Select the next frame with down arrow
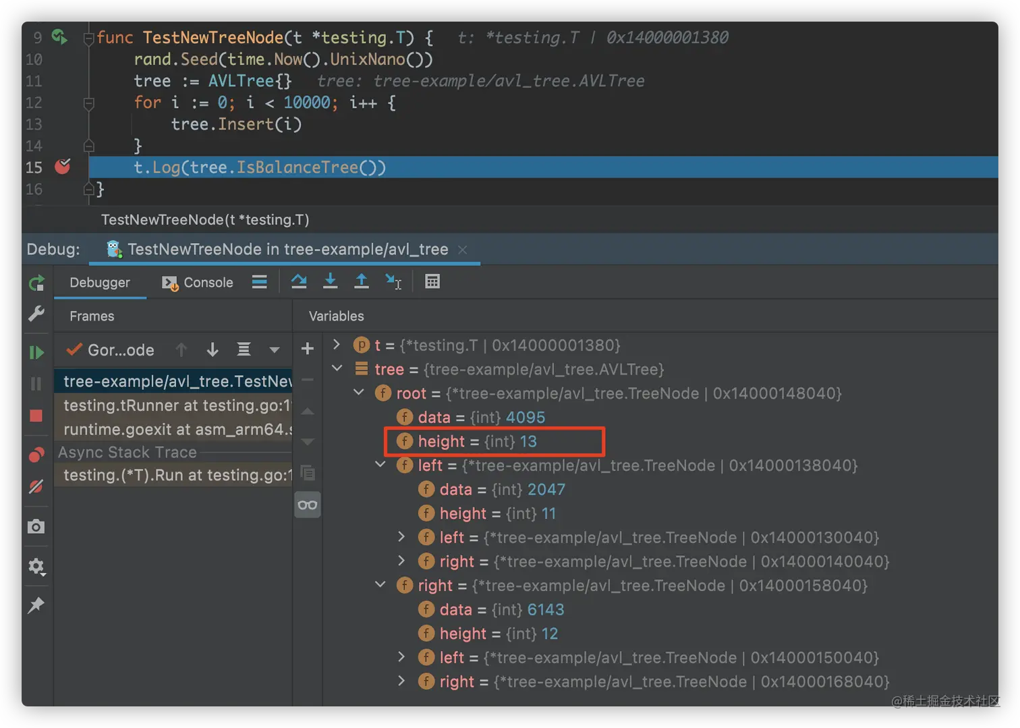The height and width of the screenshot is (728, 1020). click(213, 349)
